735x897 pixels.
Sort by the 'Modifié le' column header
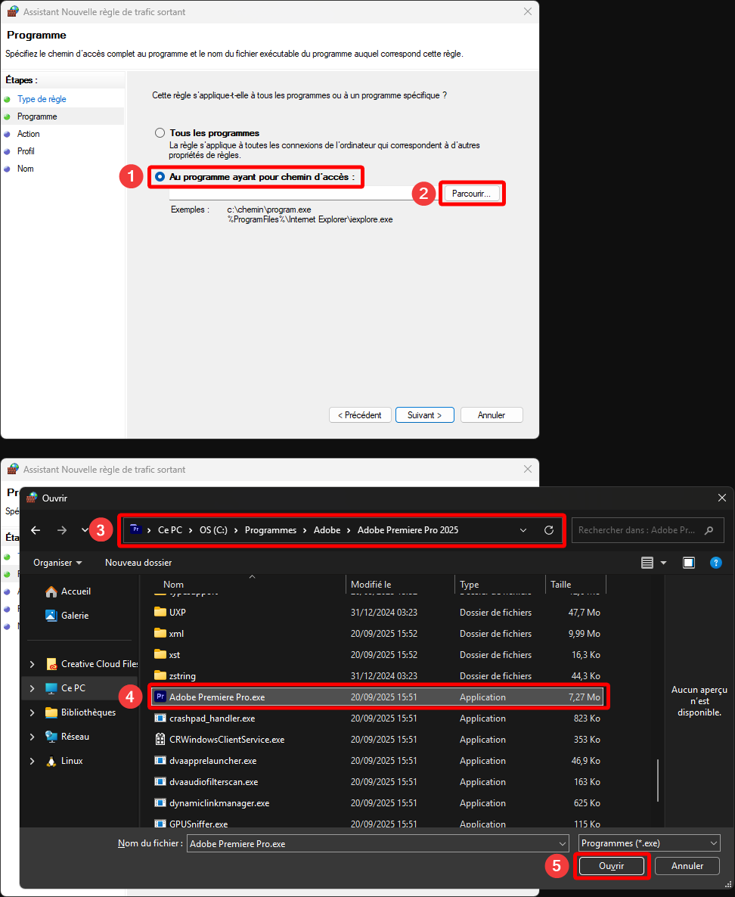click(371, 585)
